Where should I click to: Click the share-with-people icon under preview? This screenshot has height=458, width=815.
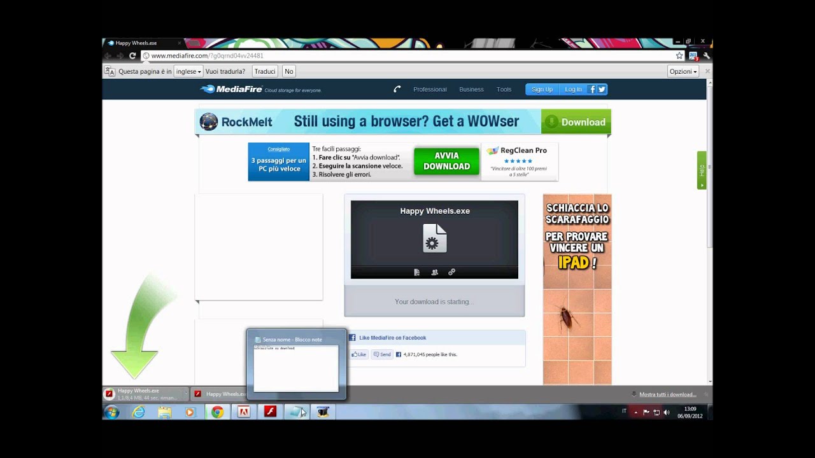click(434, 272)
